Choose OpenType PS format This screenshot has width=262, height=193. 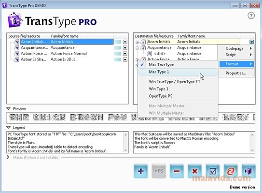pos(178,96)
